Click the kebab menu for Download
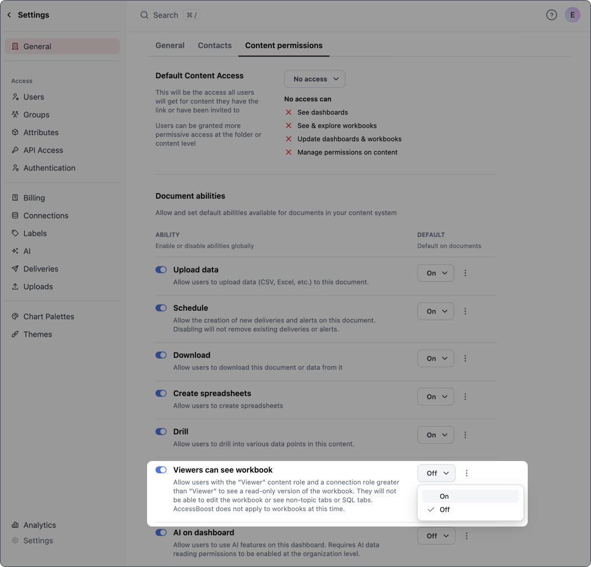The height and width of the screenshot is (567, 591). click(x=465, y=358)
